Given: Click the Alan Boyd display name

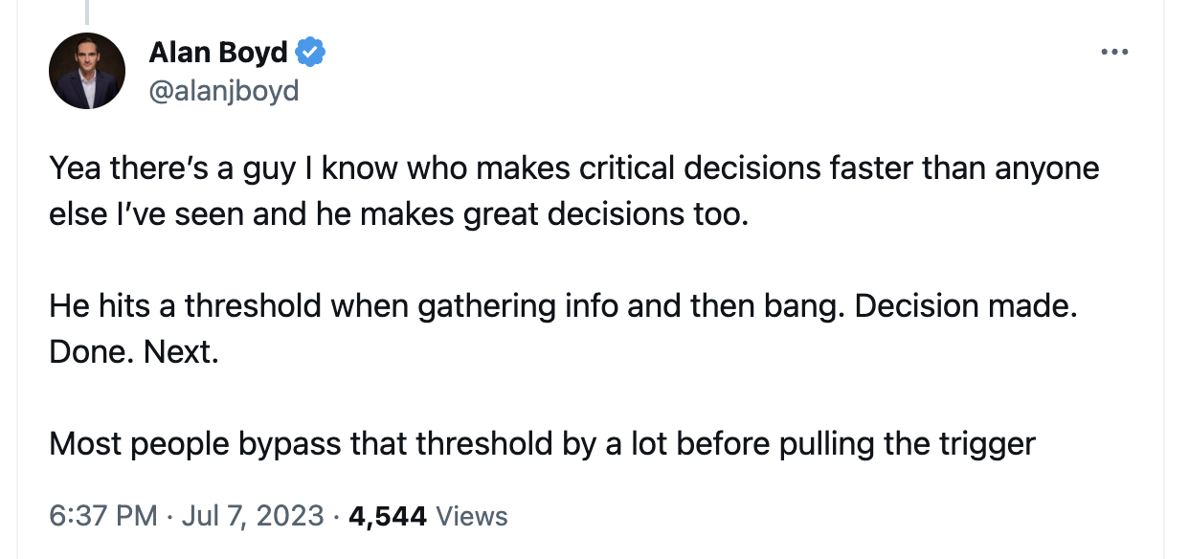Looking at the screenshot, I should 218,53.
